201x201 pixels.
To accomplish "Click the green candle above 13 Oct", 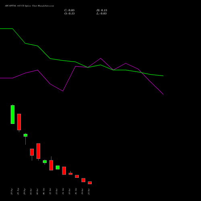I will click(x=57, y=168).
